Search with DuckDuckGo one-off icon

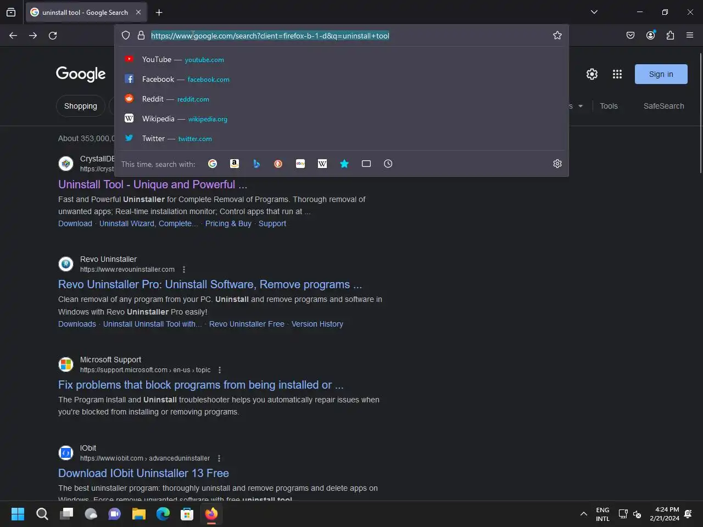point(278,164)
